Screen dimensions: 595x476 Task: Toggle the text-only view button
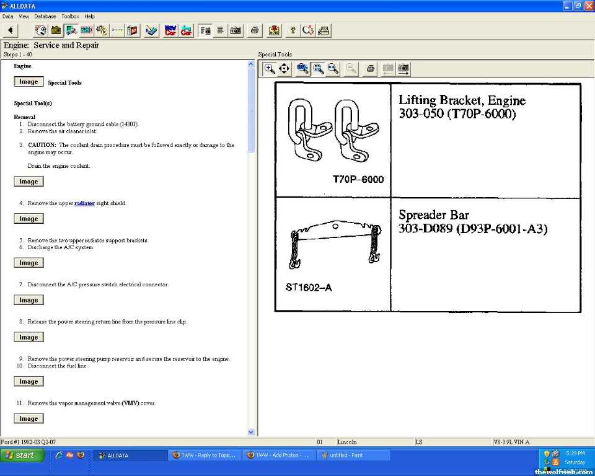pos(220,30)
